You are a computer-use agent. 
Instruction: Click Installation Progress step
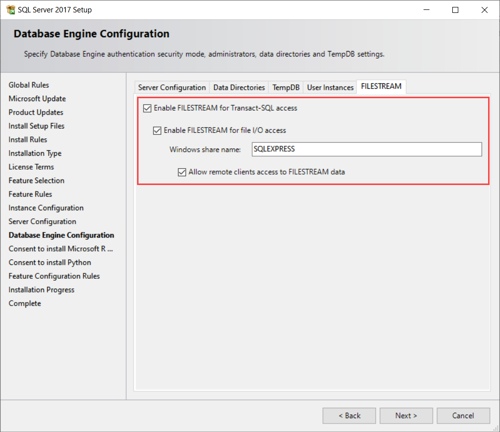[41, 290]
